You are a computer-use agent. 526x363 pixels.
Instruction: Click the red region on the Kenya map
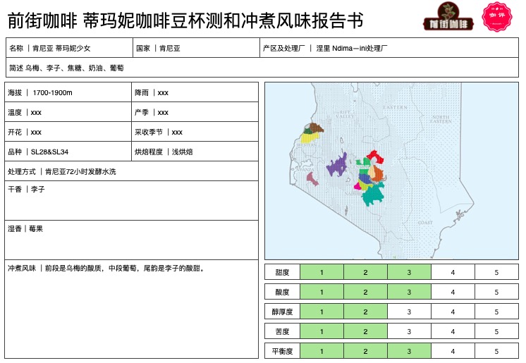click(x=375, y=156)
